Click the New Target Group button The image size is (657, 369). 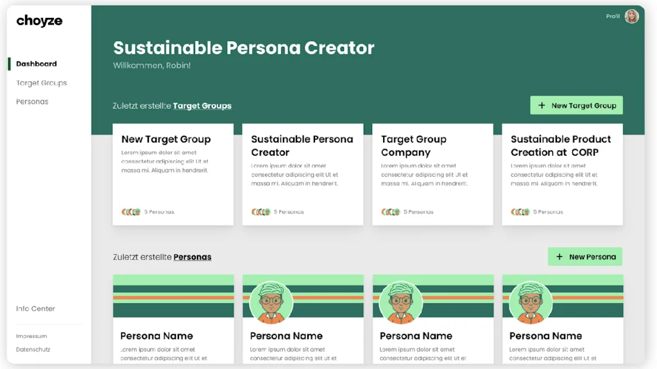[x=576, y=105]
